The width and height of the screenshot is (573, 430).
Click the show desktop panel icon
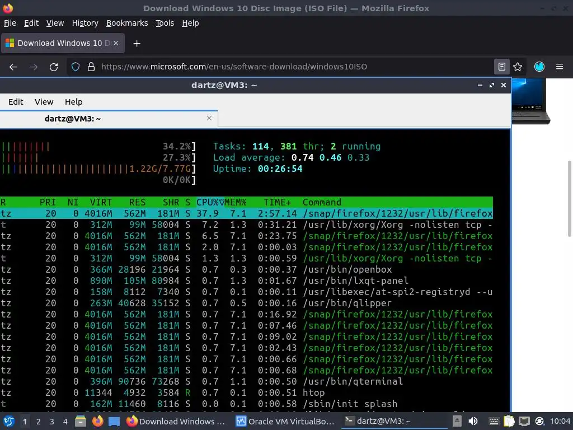(x=114, y=422)
